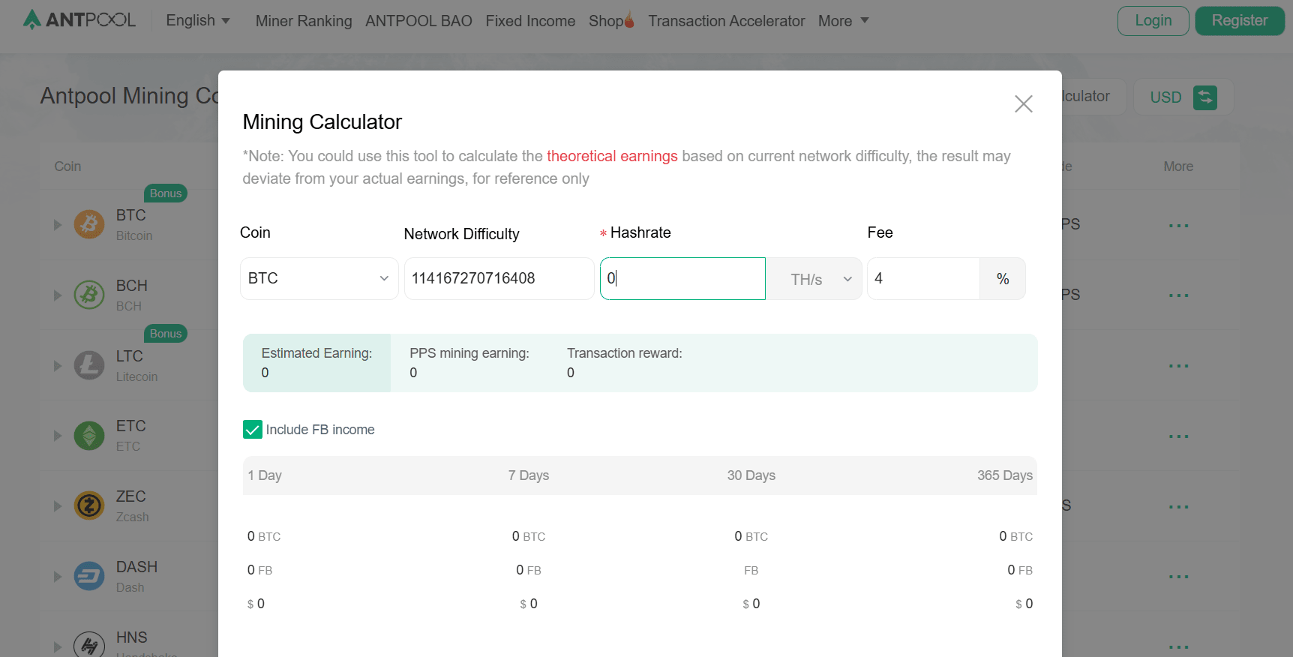This screenshot has width=1293, height=657.
Task: Expand the More navigation menu
Action: (843, 21)
